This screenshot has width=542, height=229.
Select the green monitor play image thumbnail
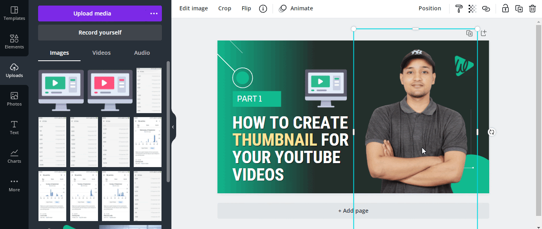(61, 90)
